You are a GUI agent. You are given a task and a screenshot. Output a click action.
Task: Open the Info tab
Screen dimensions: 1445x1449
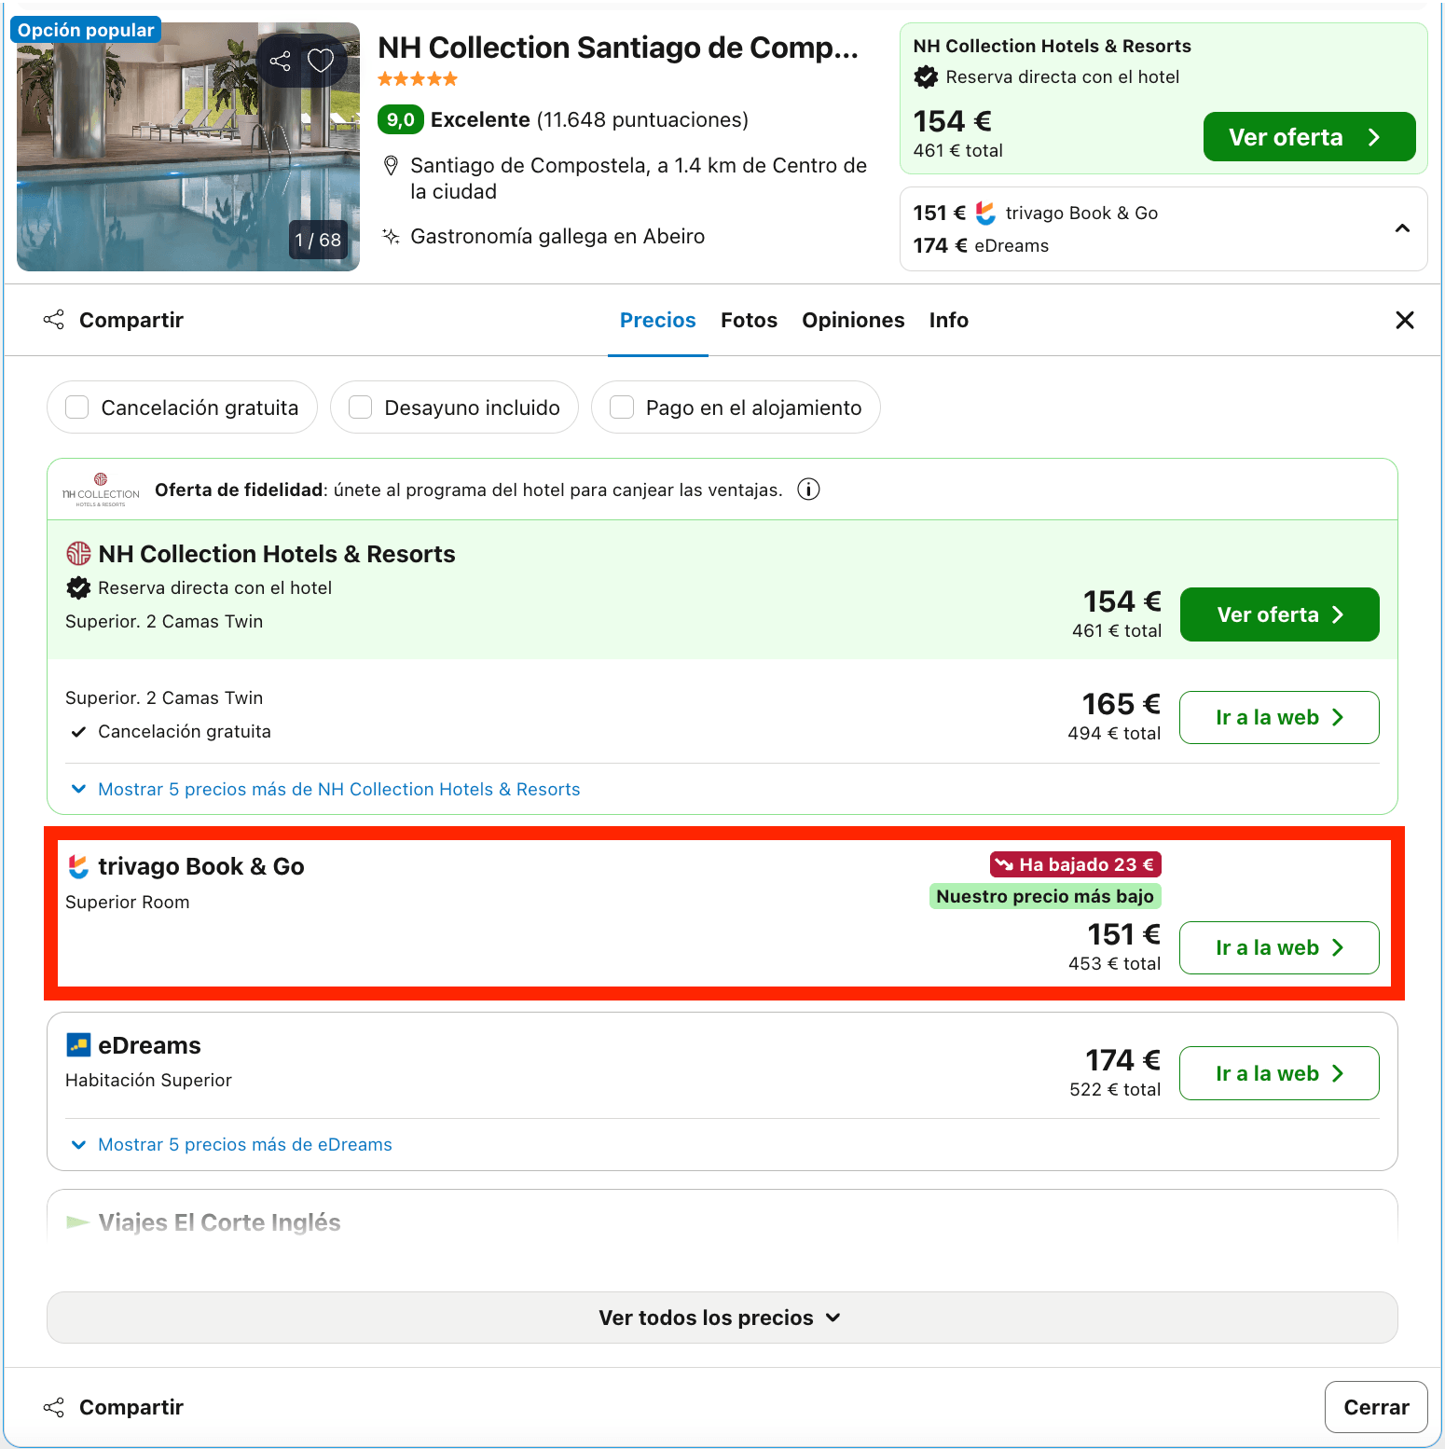click(x=949, y=320)
